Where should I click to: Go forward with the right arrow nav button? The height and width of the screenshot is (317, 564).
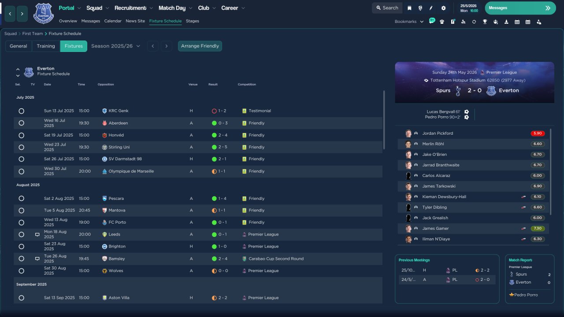point(22,14)
